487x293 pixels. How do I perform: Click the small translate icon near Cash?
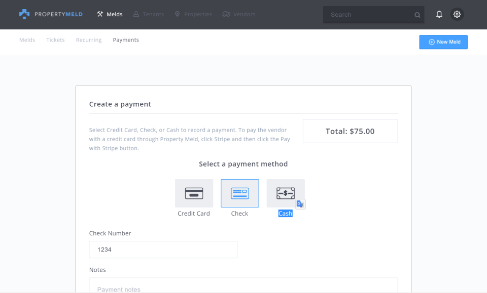pyautogui.click(x=300, y=204)
